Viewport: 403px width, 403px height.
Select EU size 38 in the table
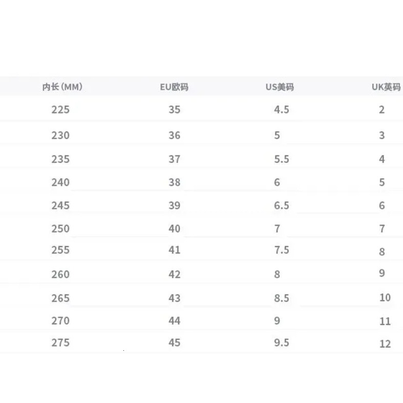point(175,182)
